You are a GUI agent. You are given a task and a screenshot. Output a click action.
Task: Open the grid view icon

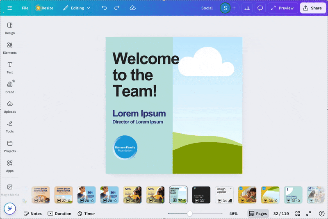[x=298, y=214]
